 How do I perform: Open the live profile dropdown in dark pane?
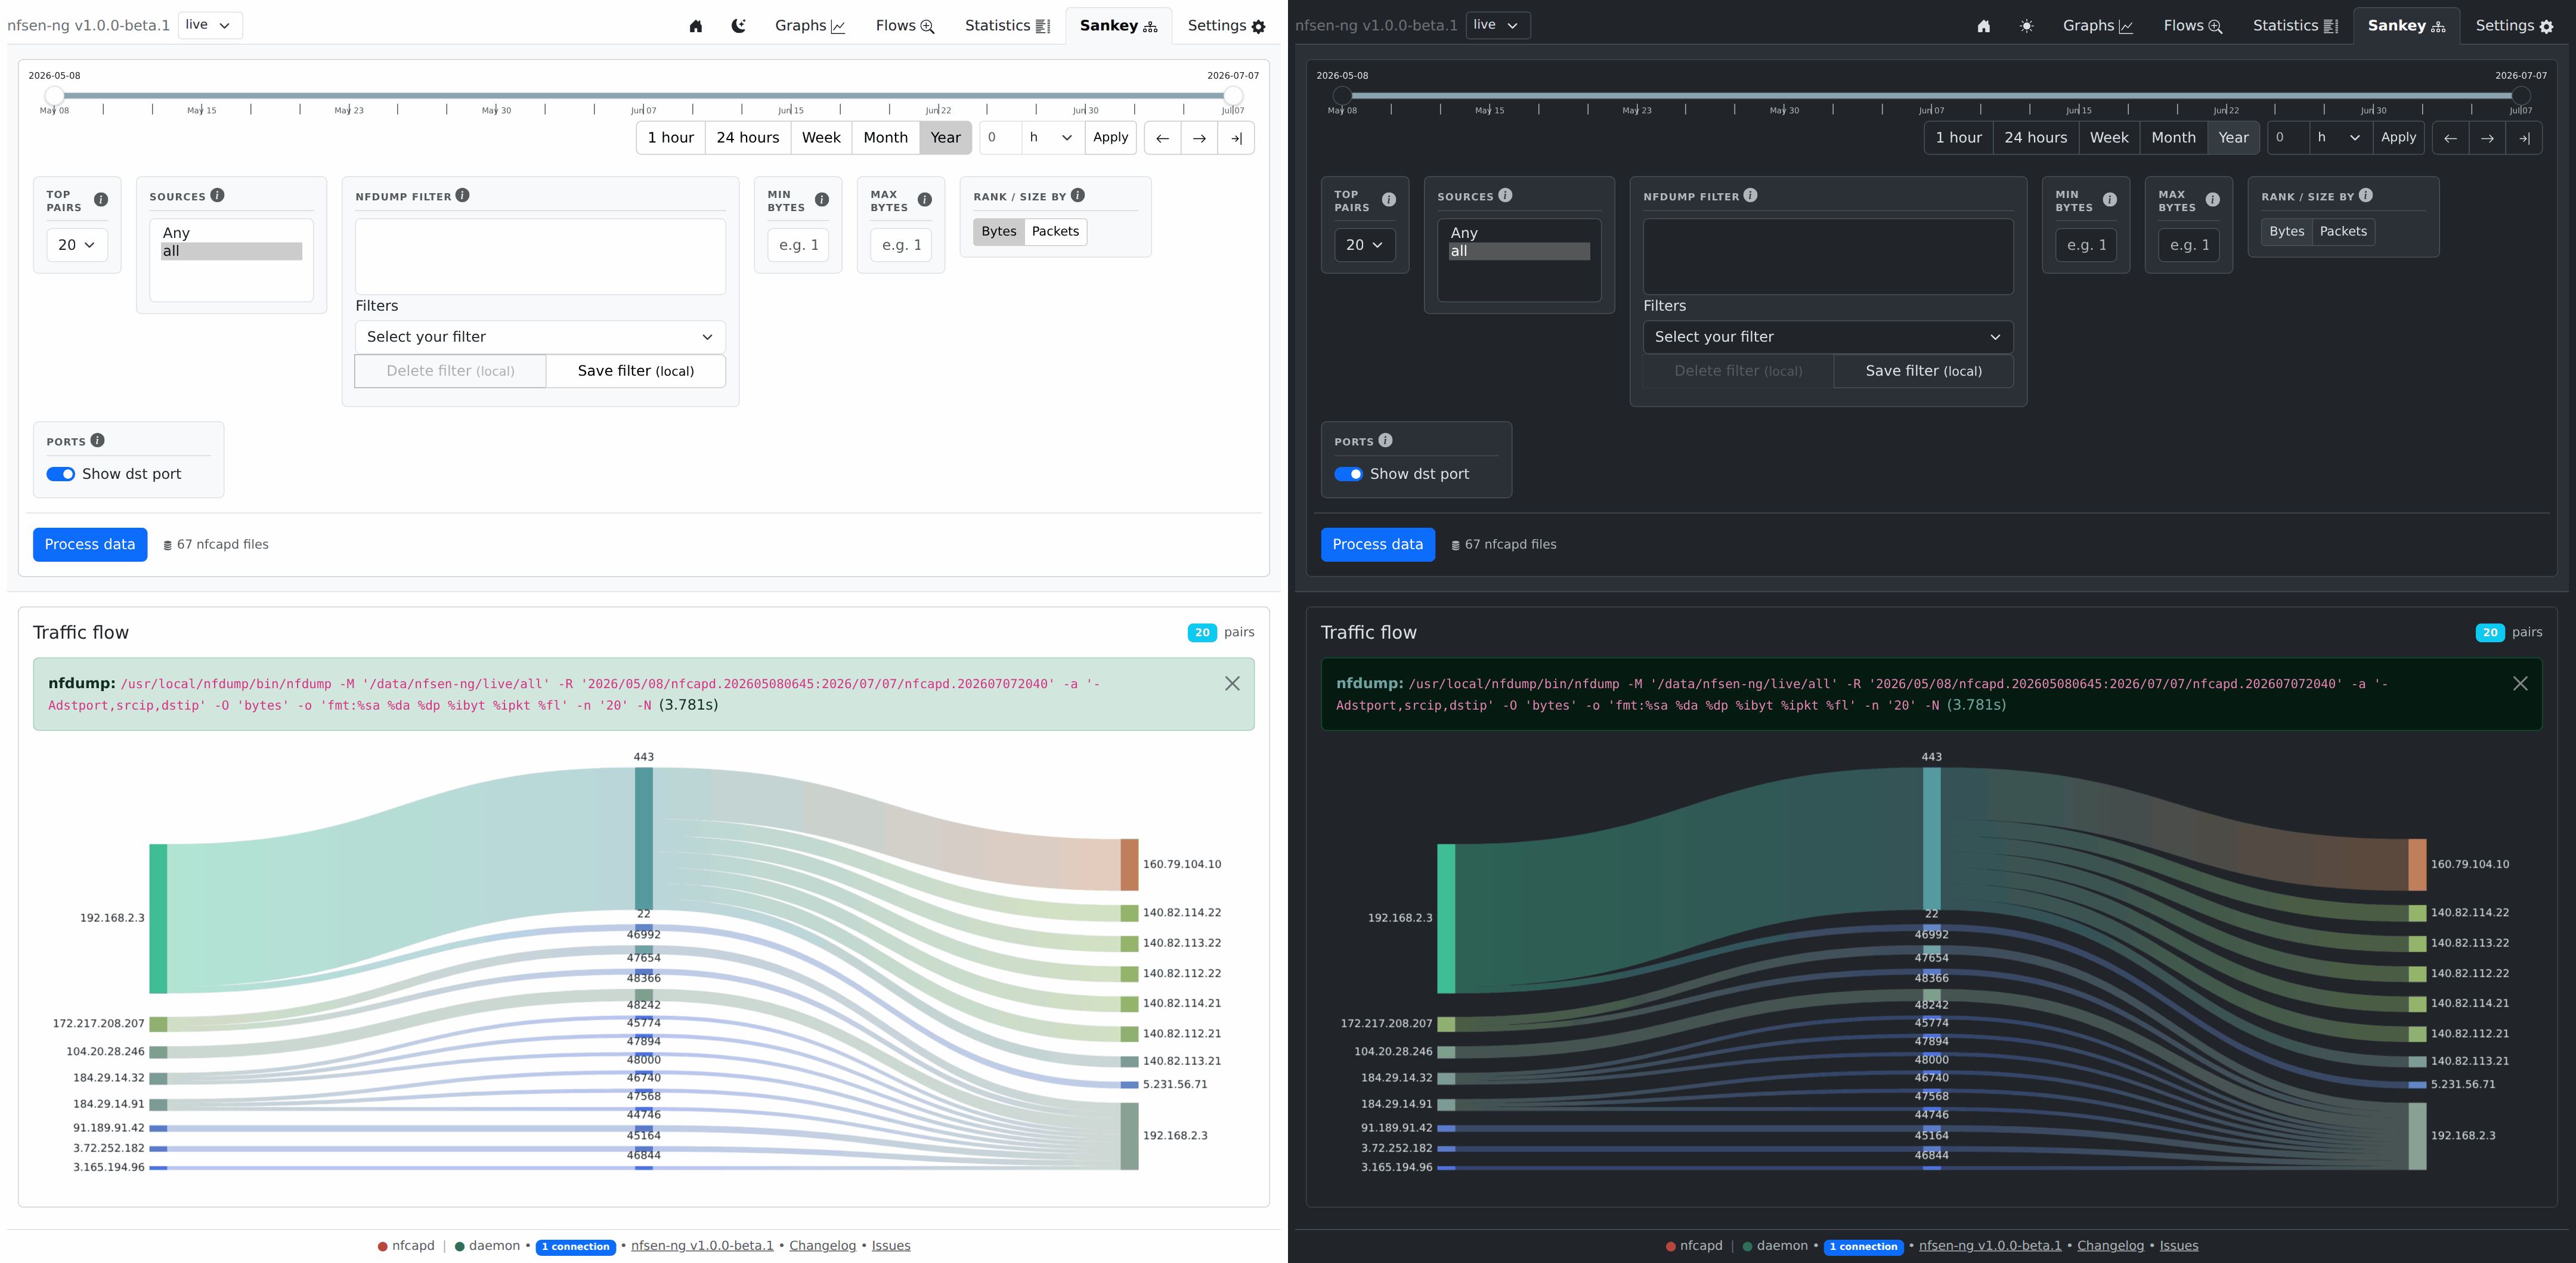point(1498,25)
